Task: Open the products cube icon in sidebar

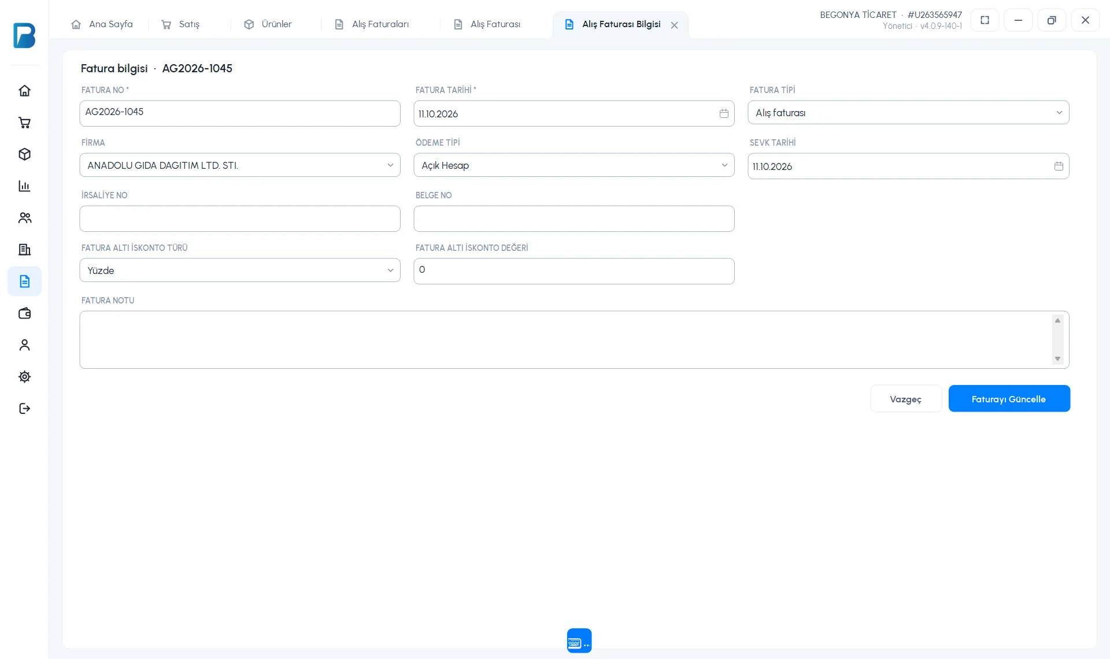Action: coord(24,154)
